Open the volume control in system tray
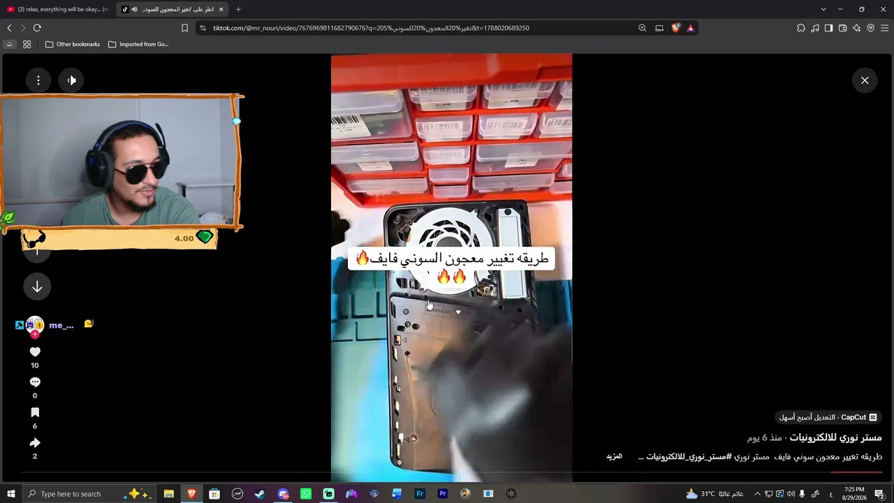 (x=791, y=494)
